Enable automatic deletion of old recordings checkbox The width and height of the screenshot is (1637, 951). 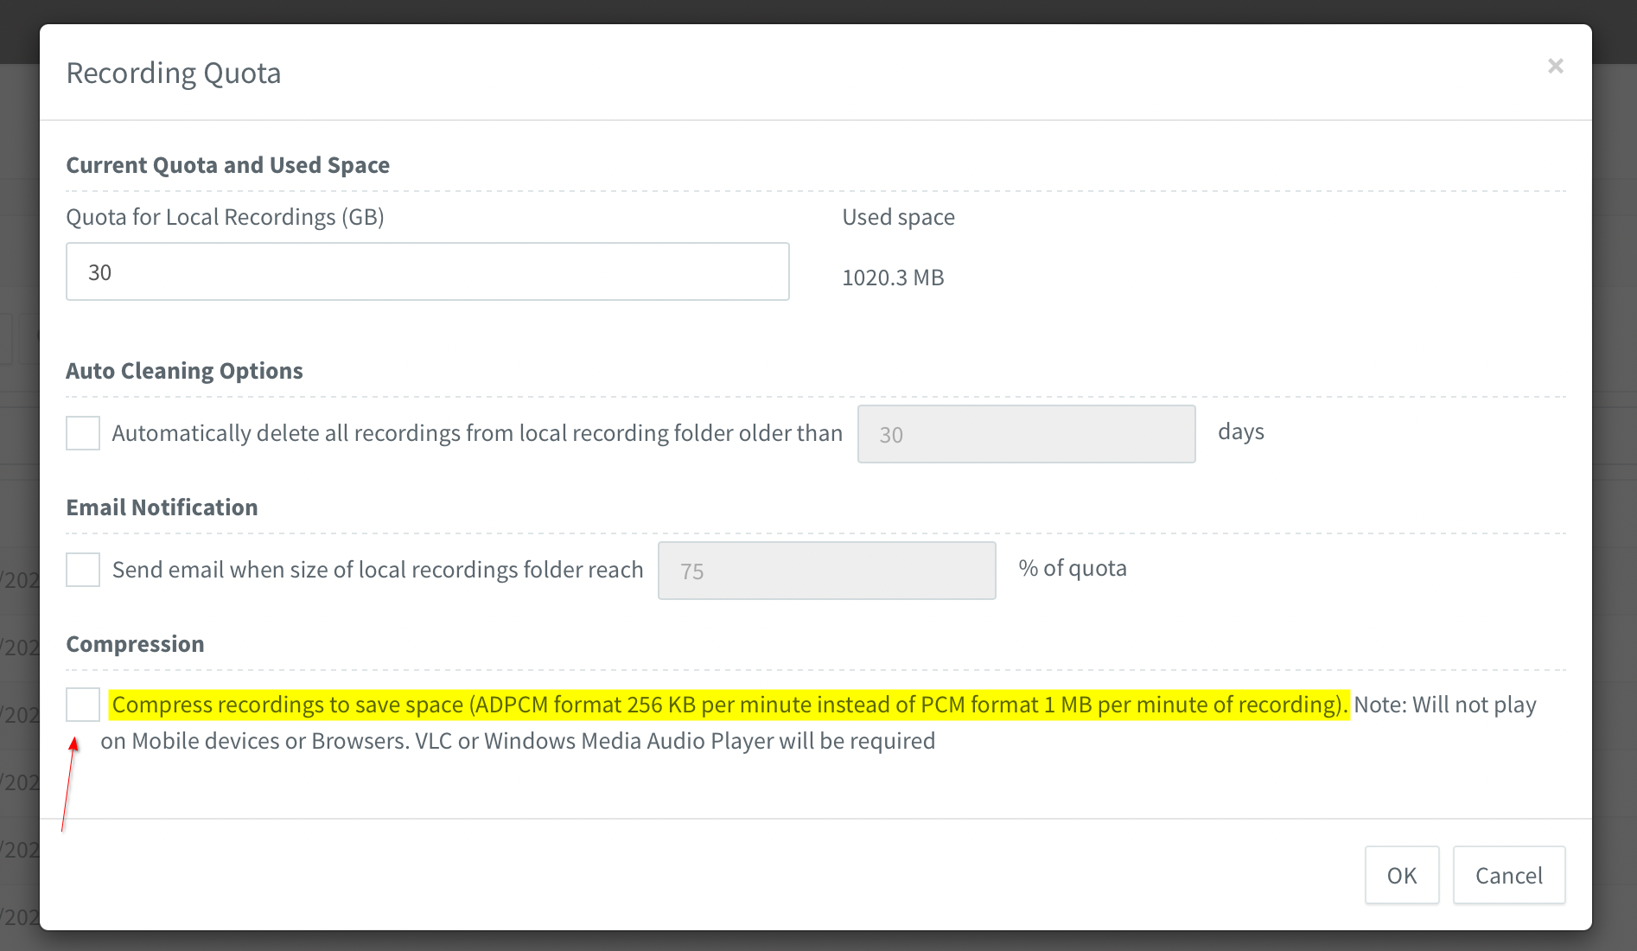(83, 433)
